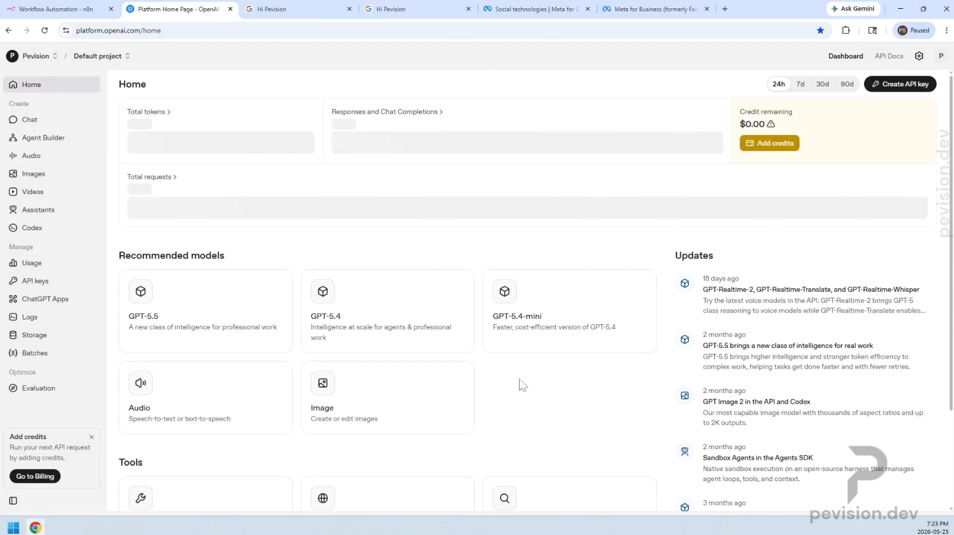954x535 pixels.
Task: Click the Go to Billing button
Action: coord(35,476)
